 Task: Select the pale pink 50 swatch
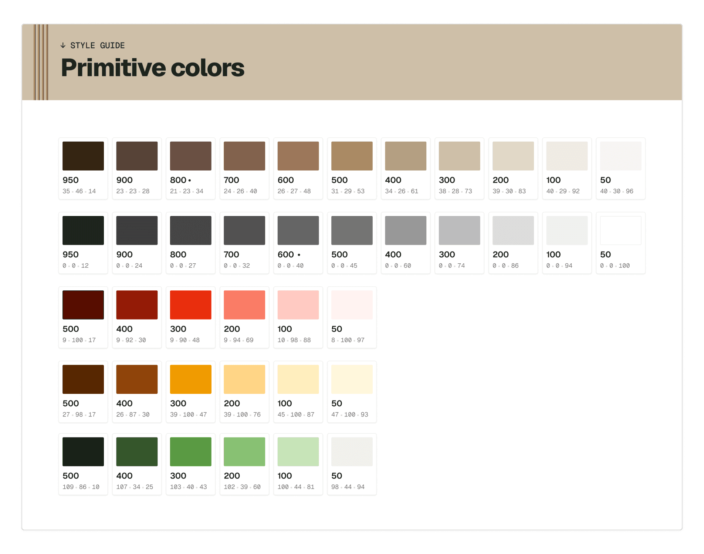pos(352,305)
